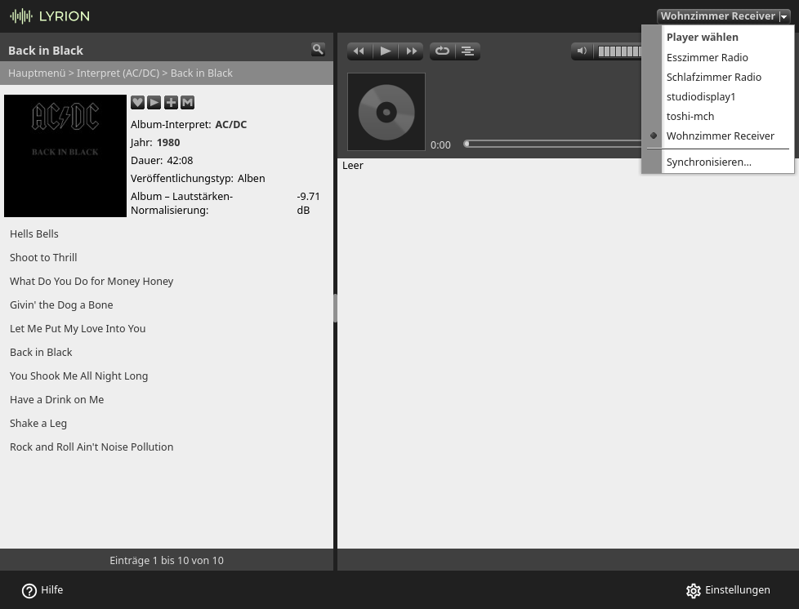The width and height of the screenshot is (799, 609).
Task: Select track Hells Bells
Action: tap(34, 233)
